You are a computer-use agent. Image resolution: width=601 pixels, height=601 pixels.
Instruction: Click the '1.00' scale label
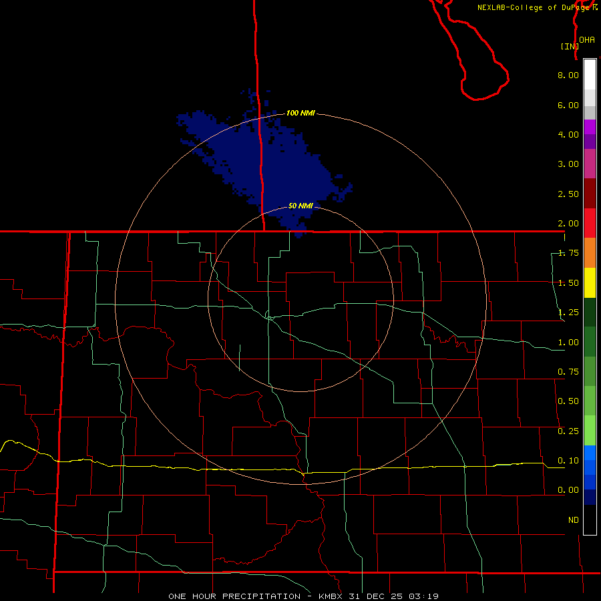point(568,343)
